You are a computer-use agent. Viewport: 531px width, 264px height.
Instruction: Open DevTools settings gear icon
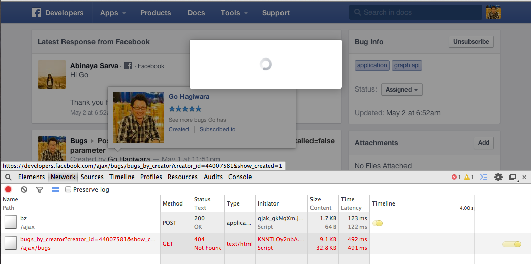pyautogui.click(x=498, y=177)
